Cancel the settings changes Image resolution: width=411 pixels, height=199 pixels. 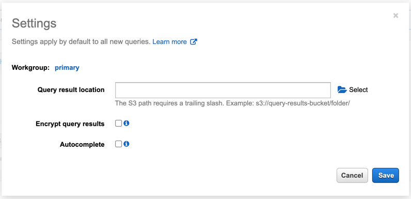click(x=352, y=175)
